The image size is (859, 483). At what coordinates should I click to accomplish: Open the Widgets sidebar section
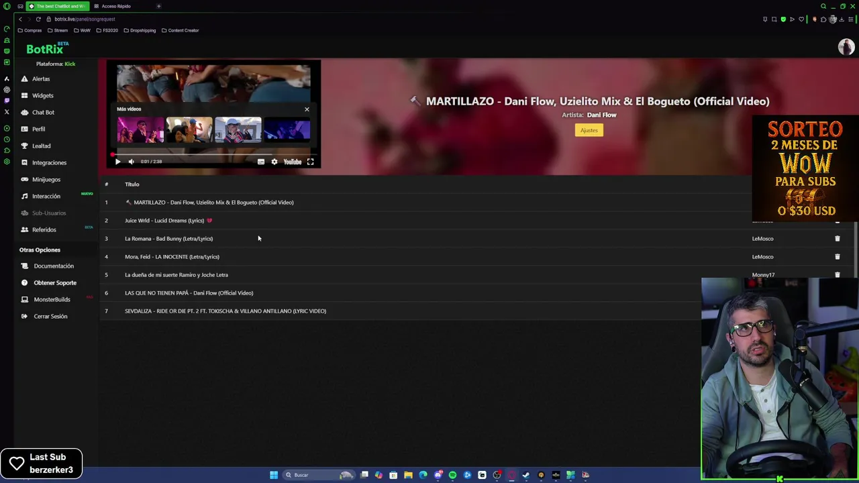[x=42, y=95]
